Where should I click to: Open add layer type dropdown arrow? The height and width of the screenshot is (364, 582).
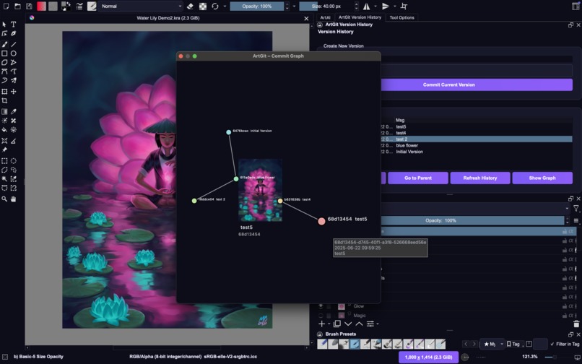(x=329, y=324)
